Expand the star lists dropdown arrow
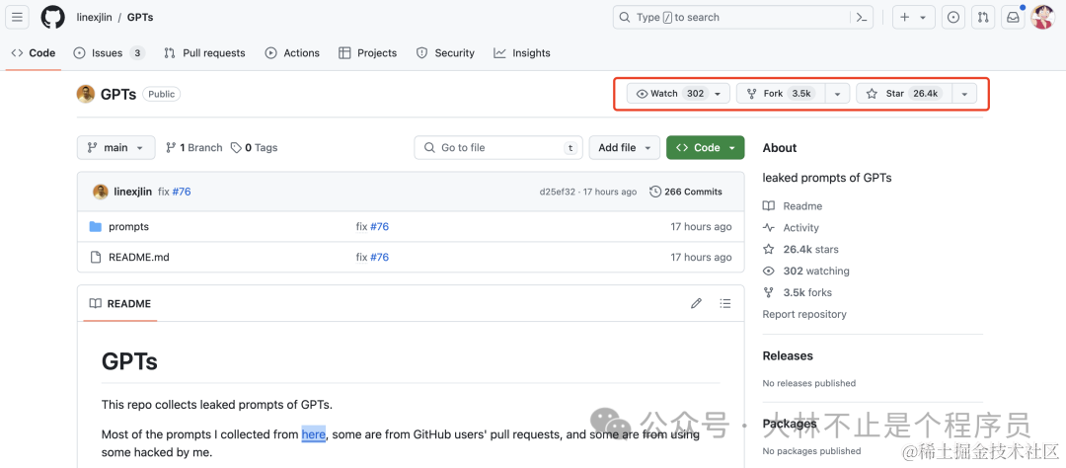The width and height of the screenshot is (1066, 468). click(964, 93)
